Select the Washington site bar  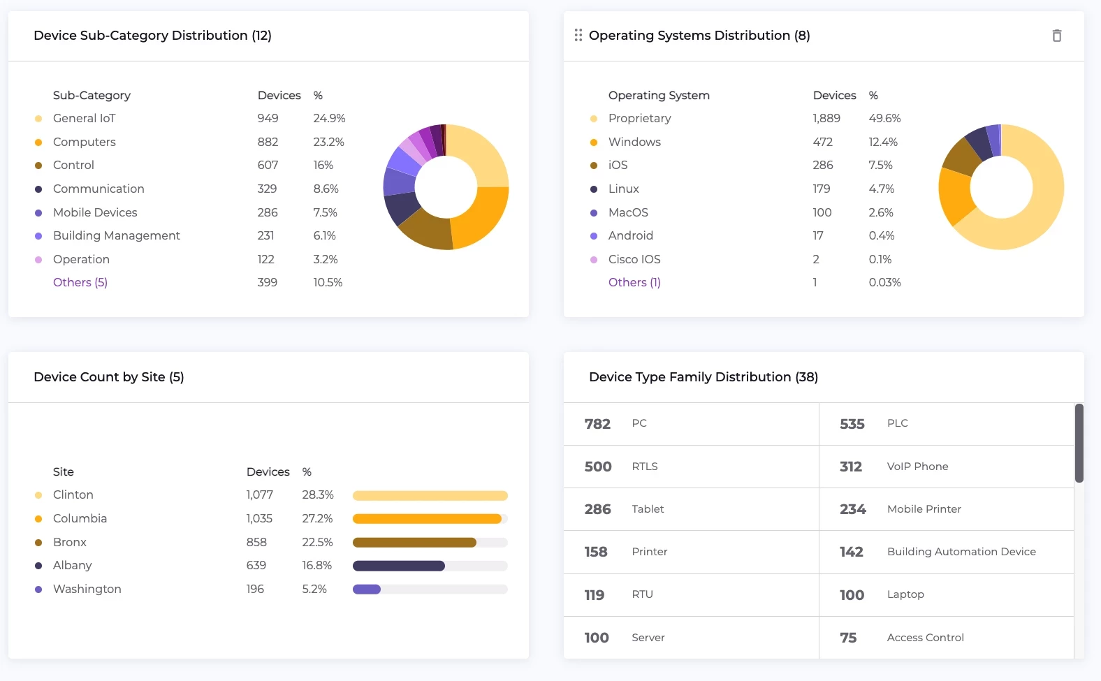click(x=367, y=590)
